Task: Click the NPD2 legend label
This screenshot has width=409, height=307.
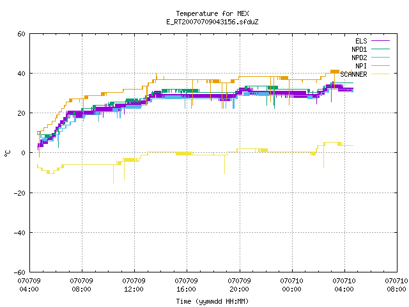Action: (x=359, y=58)
